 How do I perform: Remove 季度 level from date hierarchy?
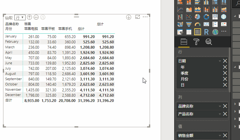click(x=225, y=73)
